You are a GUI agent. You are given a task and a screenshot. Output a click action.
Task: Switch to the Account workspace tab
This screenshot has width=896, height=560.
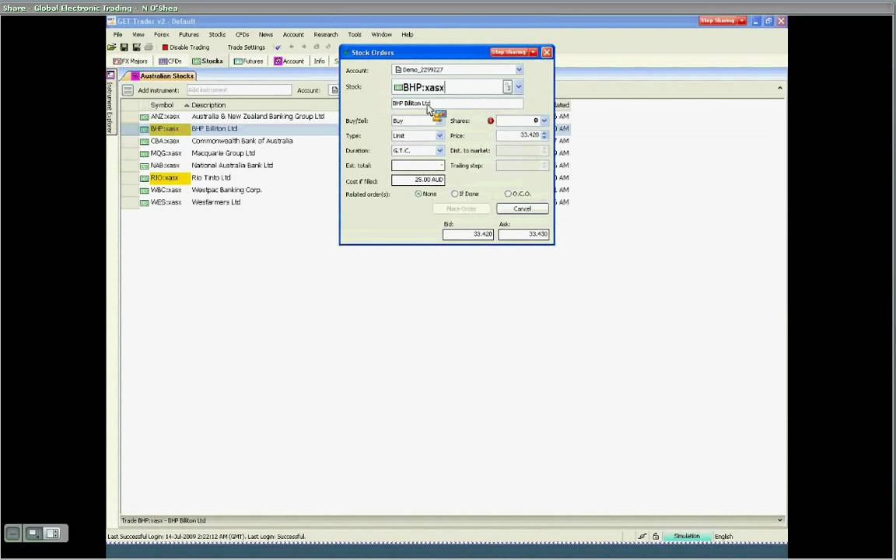click(x=289, y=61)
